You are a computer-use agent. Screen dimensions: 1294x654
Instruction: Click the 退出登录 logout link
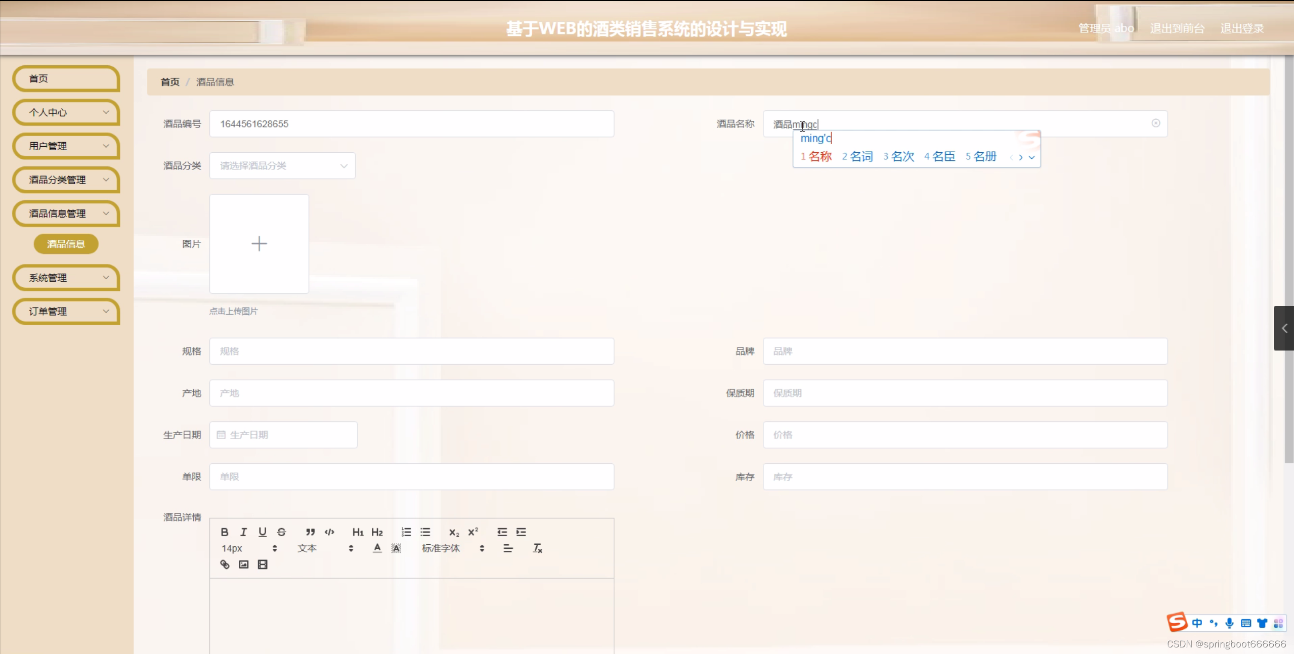(1242, 28)
